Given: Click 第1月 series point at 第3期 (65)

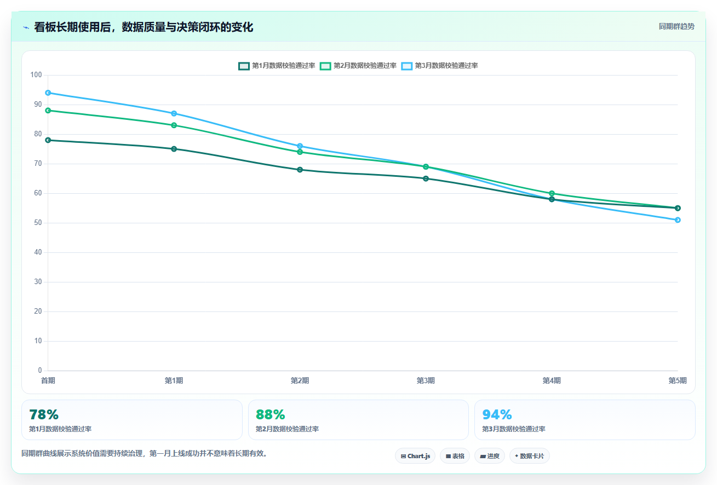Looking at the screenshot, I should coord(426,178).
